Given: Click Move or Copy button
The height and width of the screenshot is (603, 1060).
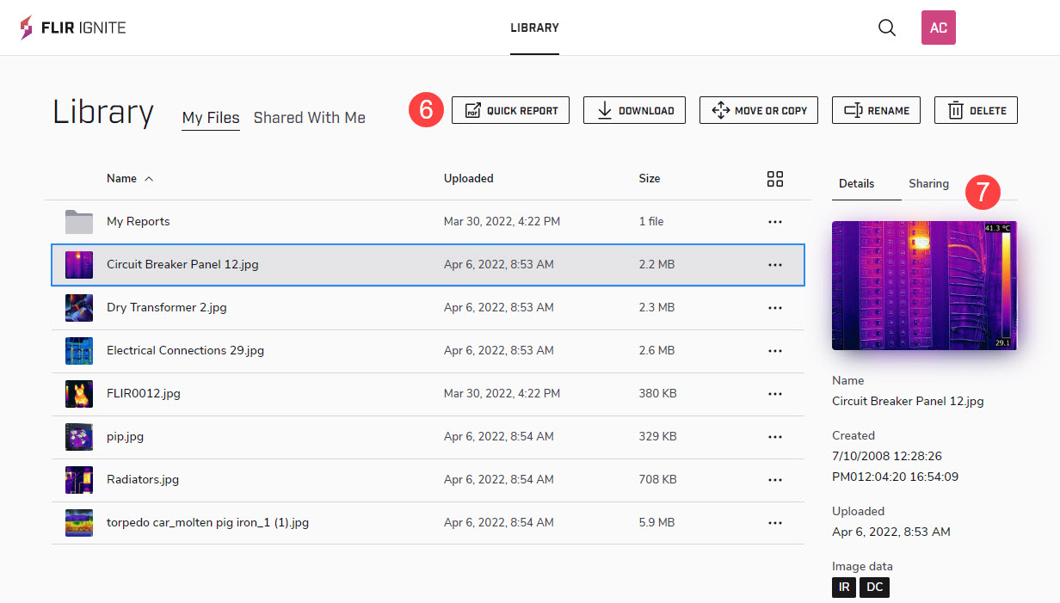Looking at the screenshot, I should click(x=759, y=110).
